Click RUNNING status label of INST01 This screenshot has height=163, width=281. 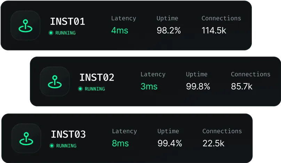click(65, 33)
